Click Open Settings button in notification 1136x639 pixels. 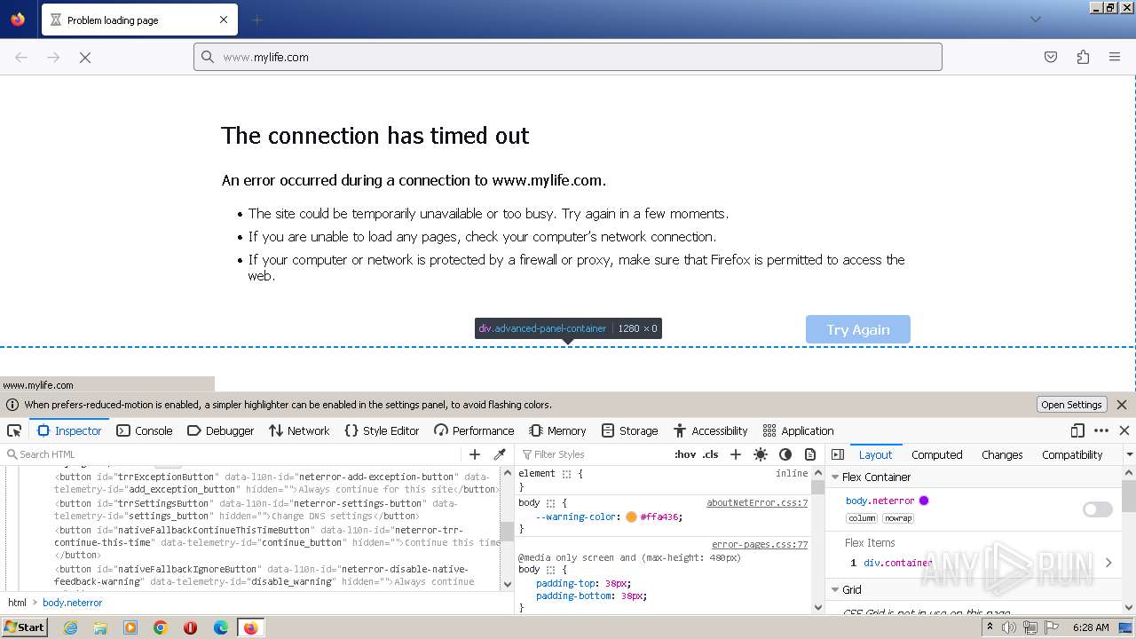click(x=1071, y=405)
